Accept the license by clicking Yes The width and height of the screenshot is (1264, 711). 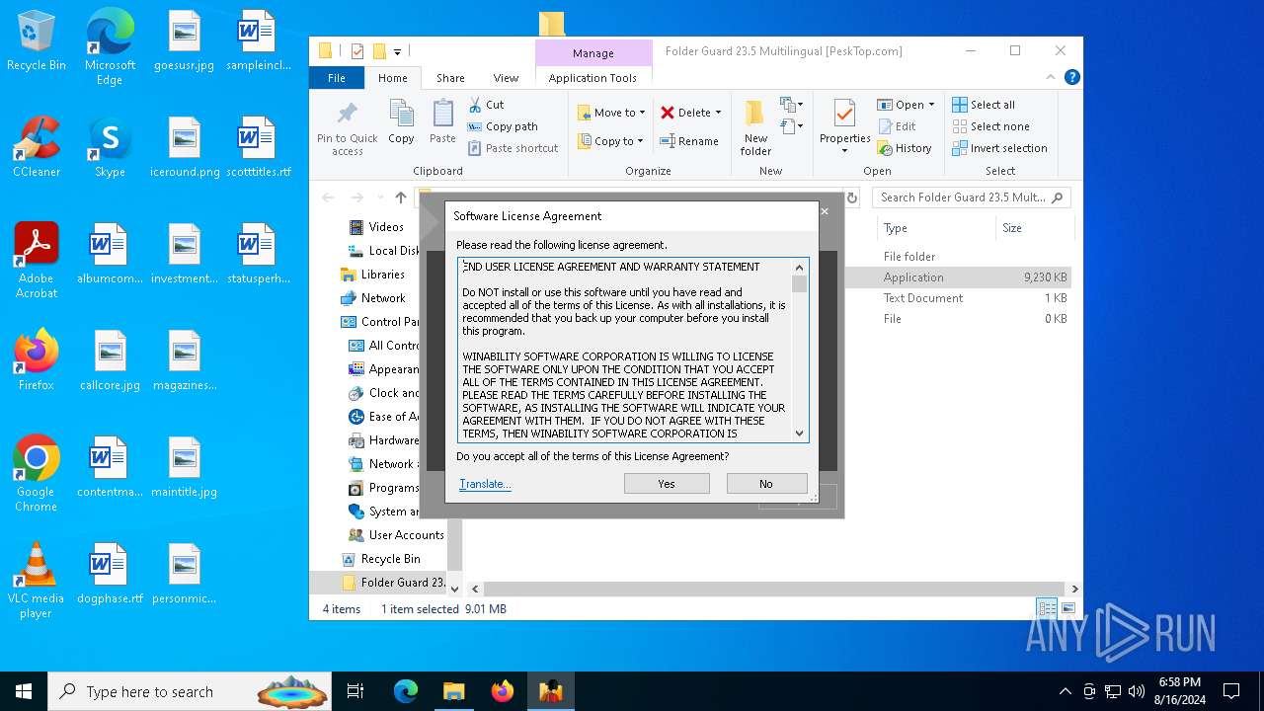click(x=667, y=484)
